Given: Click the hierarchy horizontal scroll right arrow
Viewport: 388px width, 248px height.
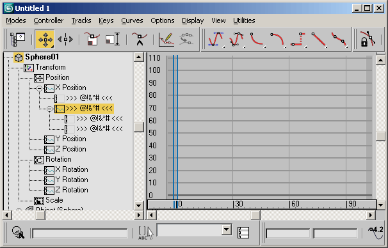Looking at the screenshot, I should click(138, 215).
